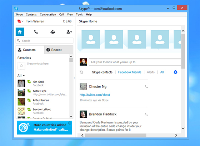Open Chester Ng's twitter link
Screen dimensions: 200x146
(x=95, y=95)
